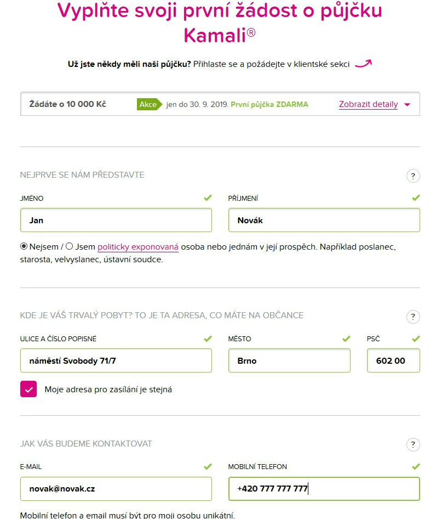Click green checkmark above PSČ field
436x519 pixels.
pos(416,339)
